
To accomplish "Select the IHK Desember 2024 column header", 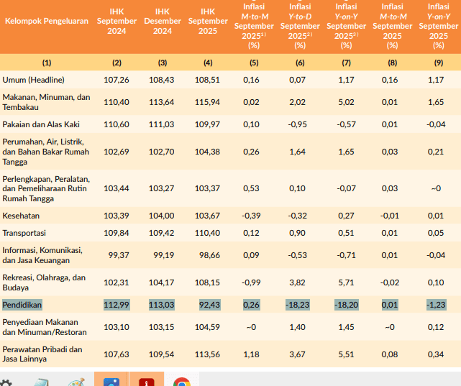I will 163,22.
